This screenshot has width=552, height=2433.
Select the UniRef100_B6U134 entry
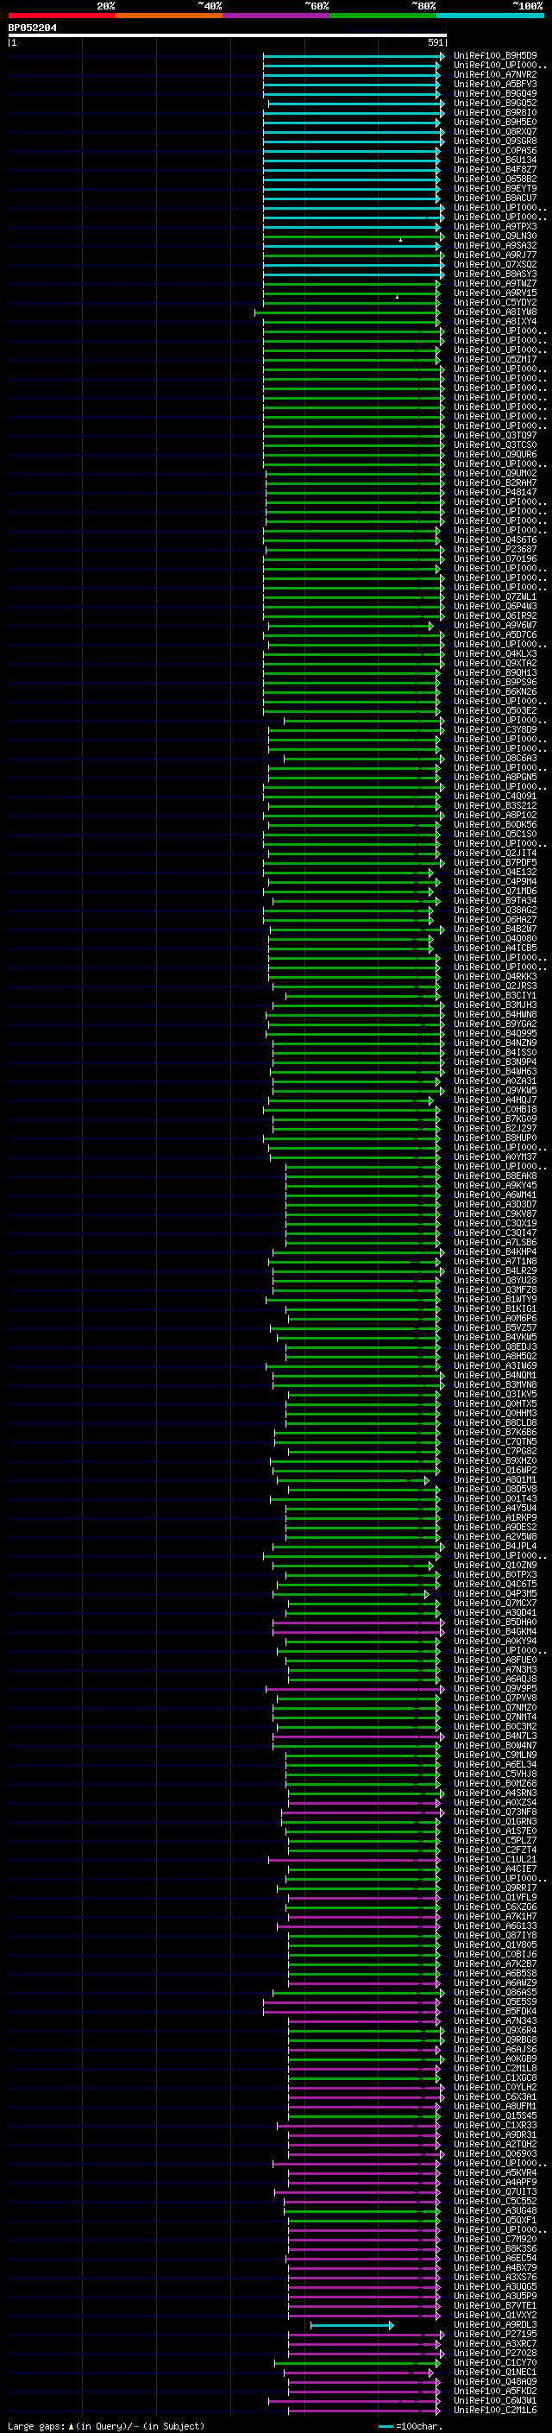coord(495,160)
